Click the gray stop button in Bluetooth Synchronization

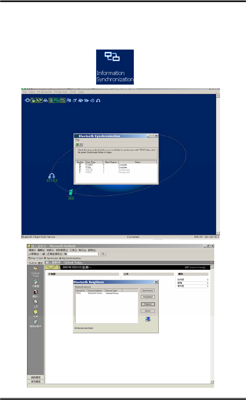pos(81,144)
